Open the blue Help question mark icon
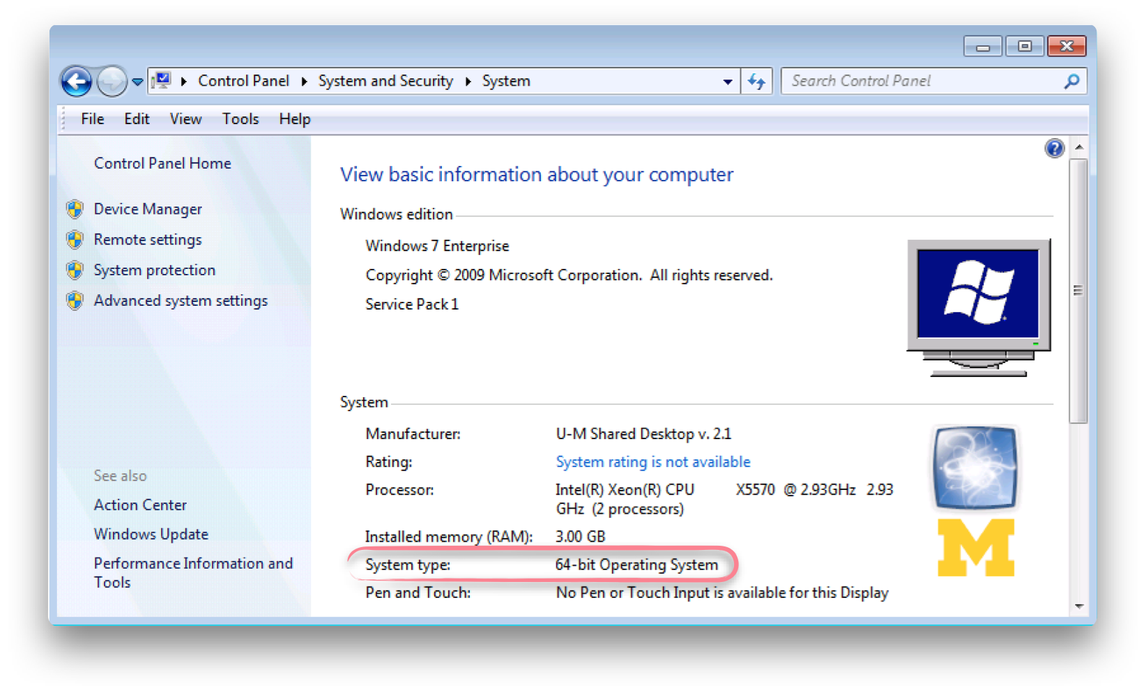This screenshot has height=697, width=1146. [x=1054, y=148]
